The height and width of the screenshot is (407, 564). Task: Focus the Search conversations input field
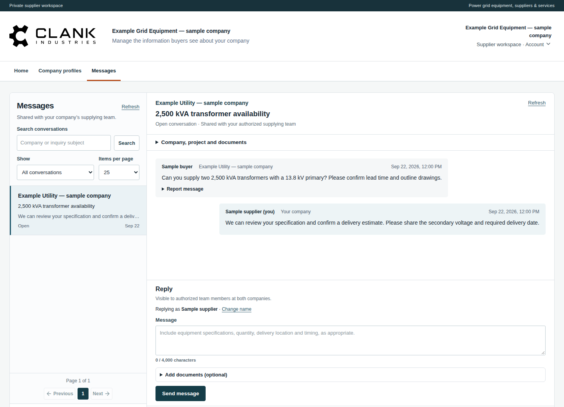[x=64, y=143]
